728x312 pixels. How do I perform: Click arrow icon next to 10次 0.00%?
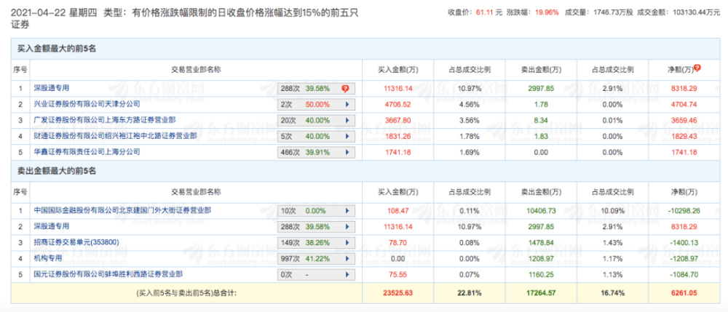347,211
